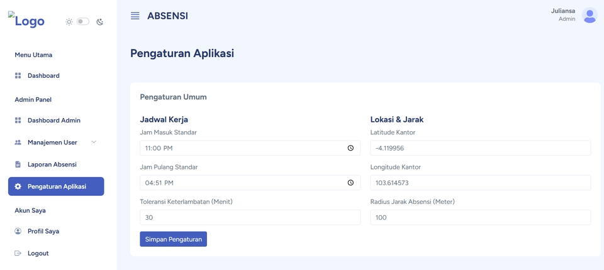Click the sun icon near theme switch
The image size is (604, 270).
69,22
